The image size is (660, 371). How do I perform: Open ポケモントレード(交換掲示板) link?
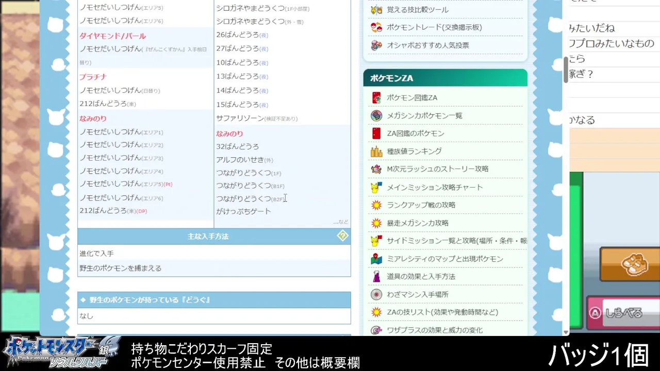(x=434, y=27)
